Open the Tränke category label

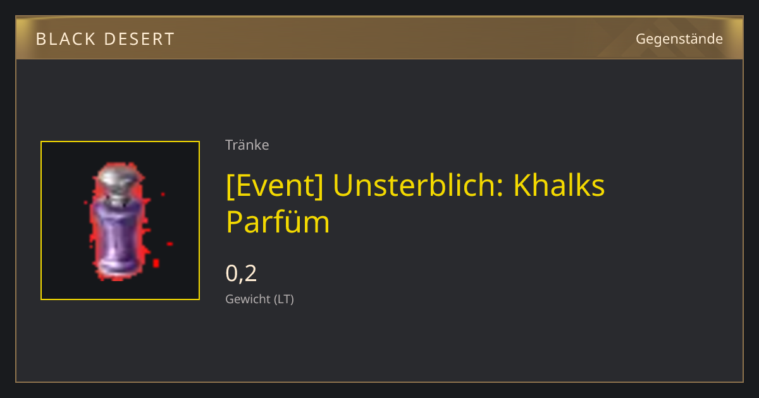[247, 145]
